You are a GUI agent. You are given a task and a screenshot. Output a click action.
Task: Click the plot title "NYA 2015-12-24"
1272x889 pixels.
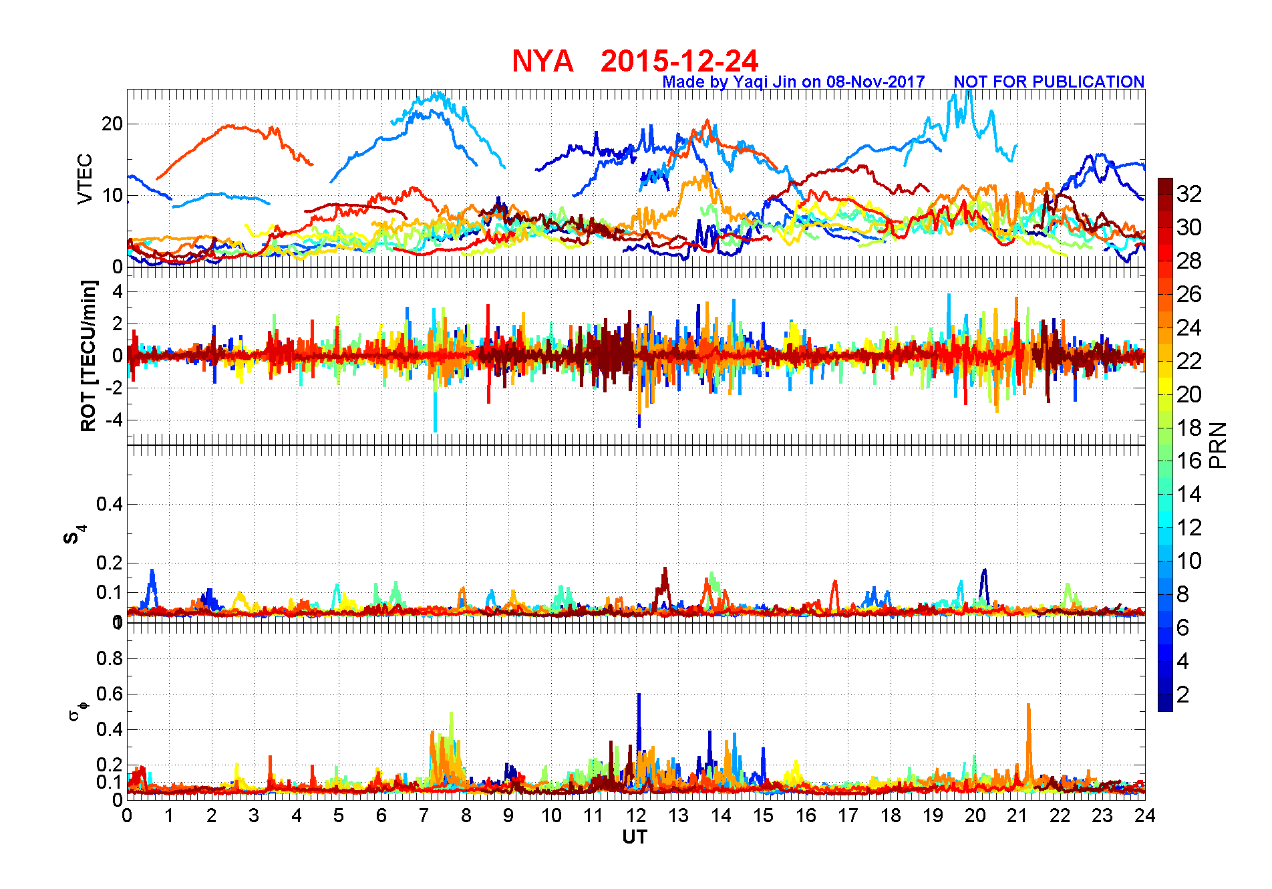(x=635, y=61)
